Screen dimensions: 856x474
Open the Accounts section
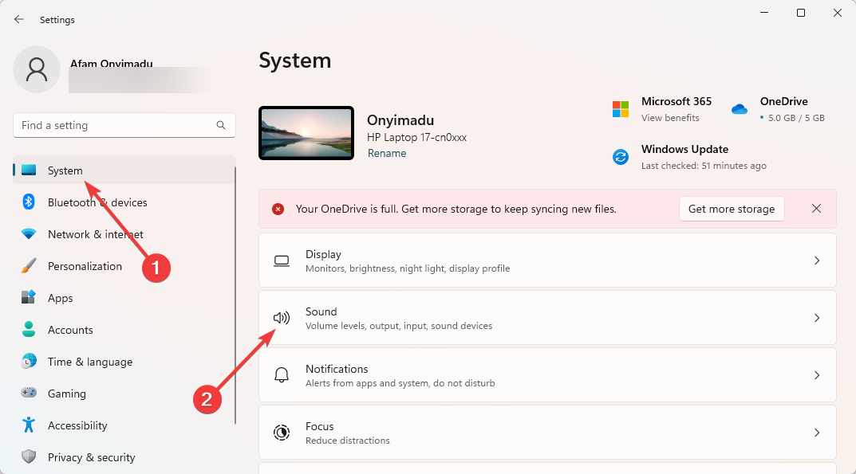click(124, 330)
